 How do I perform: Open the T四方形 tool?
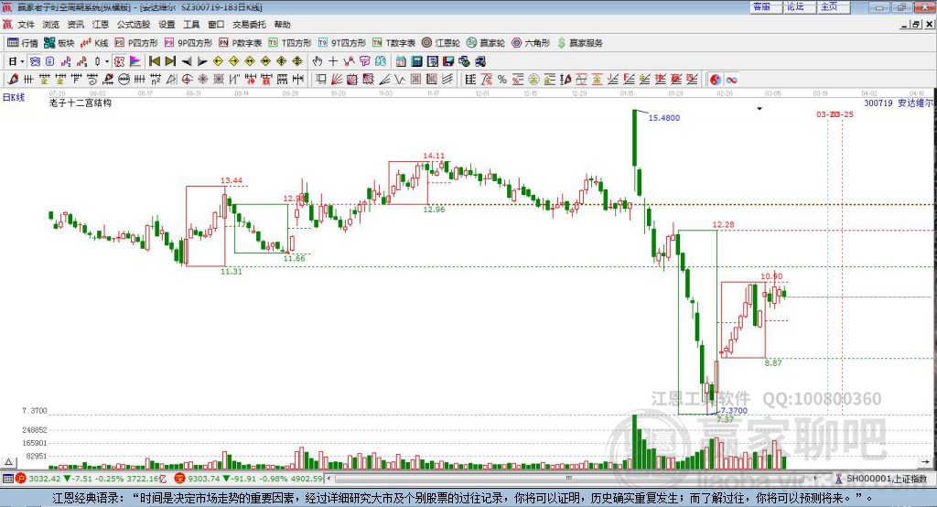[x=290, y=43]
